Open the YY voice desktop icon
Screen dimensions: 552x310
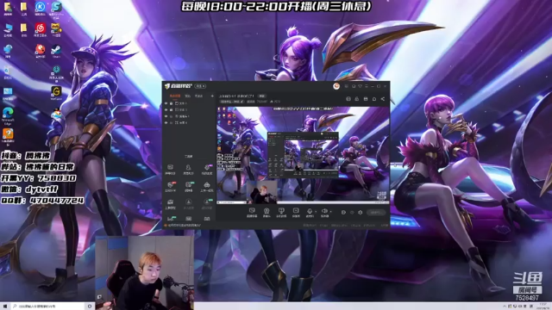(56, 30)
